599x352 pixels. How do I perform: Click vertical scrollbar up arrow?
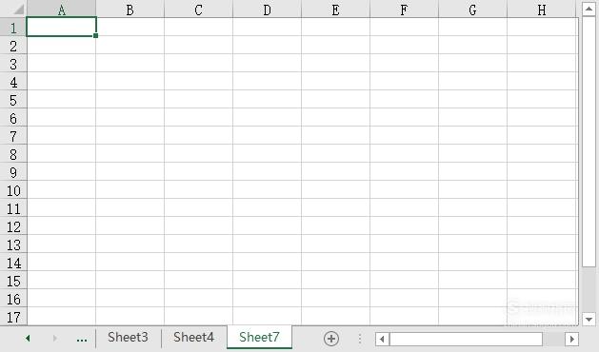click(589, 10)
